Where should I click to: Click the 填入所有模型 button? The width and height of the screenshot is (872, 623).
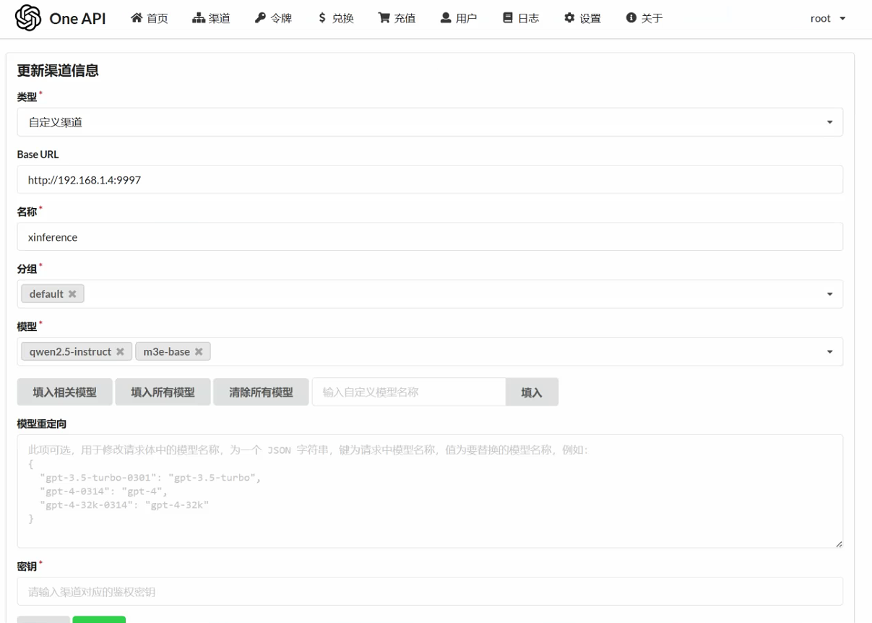(163, 392)
